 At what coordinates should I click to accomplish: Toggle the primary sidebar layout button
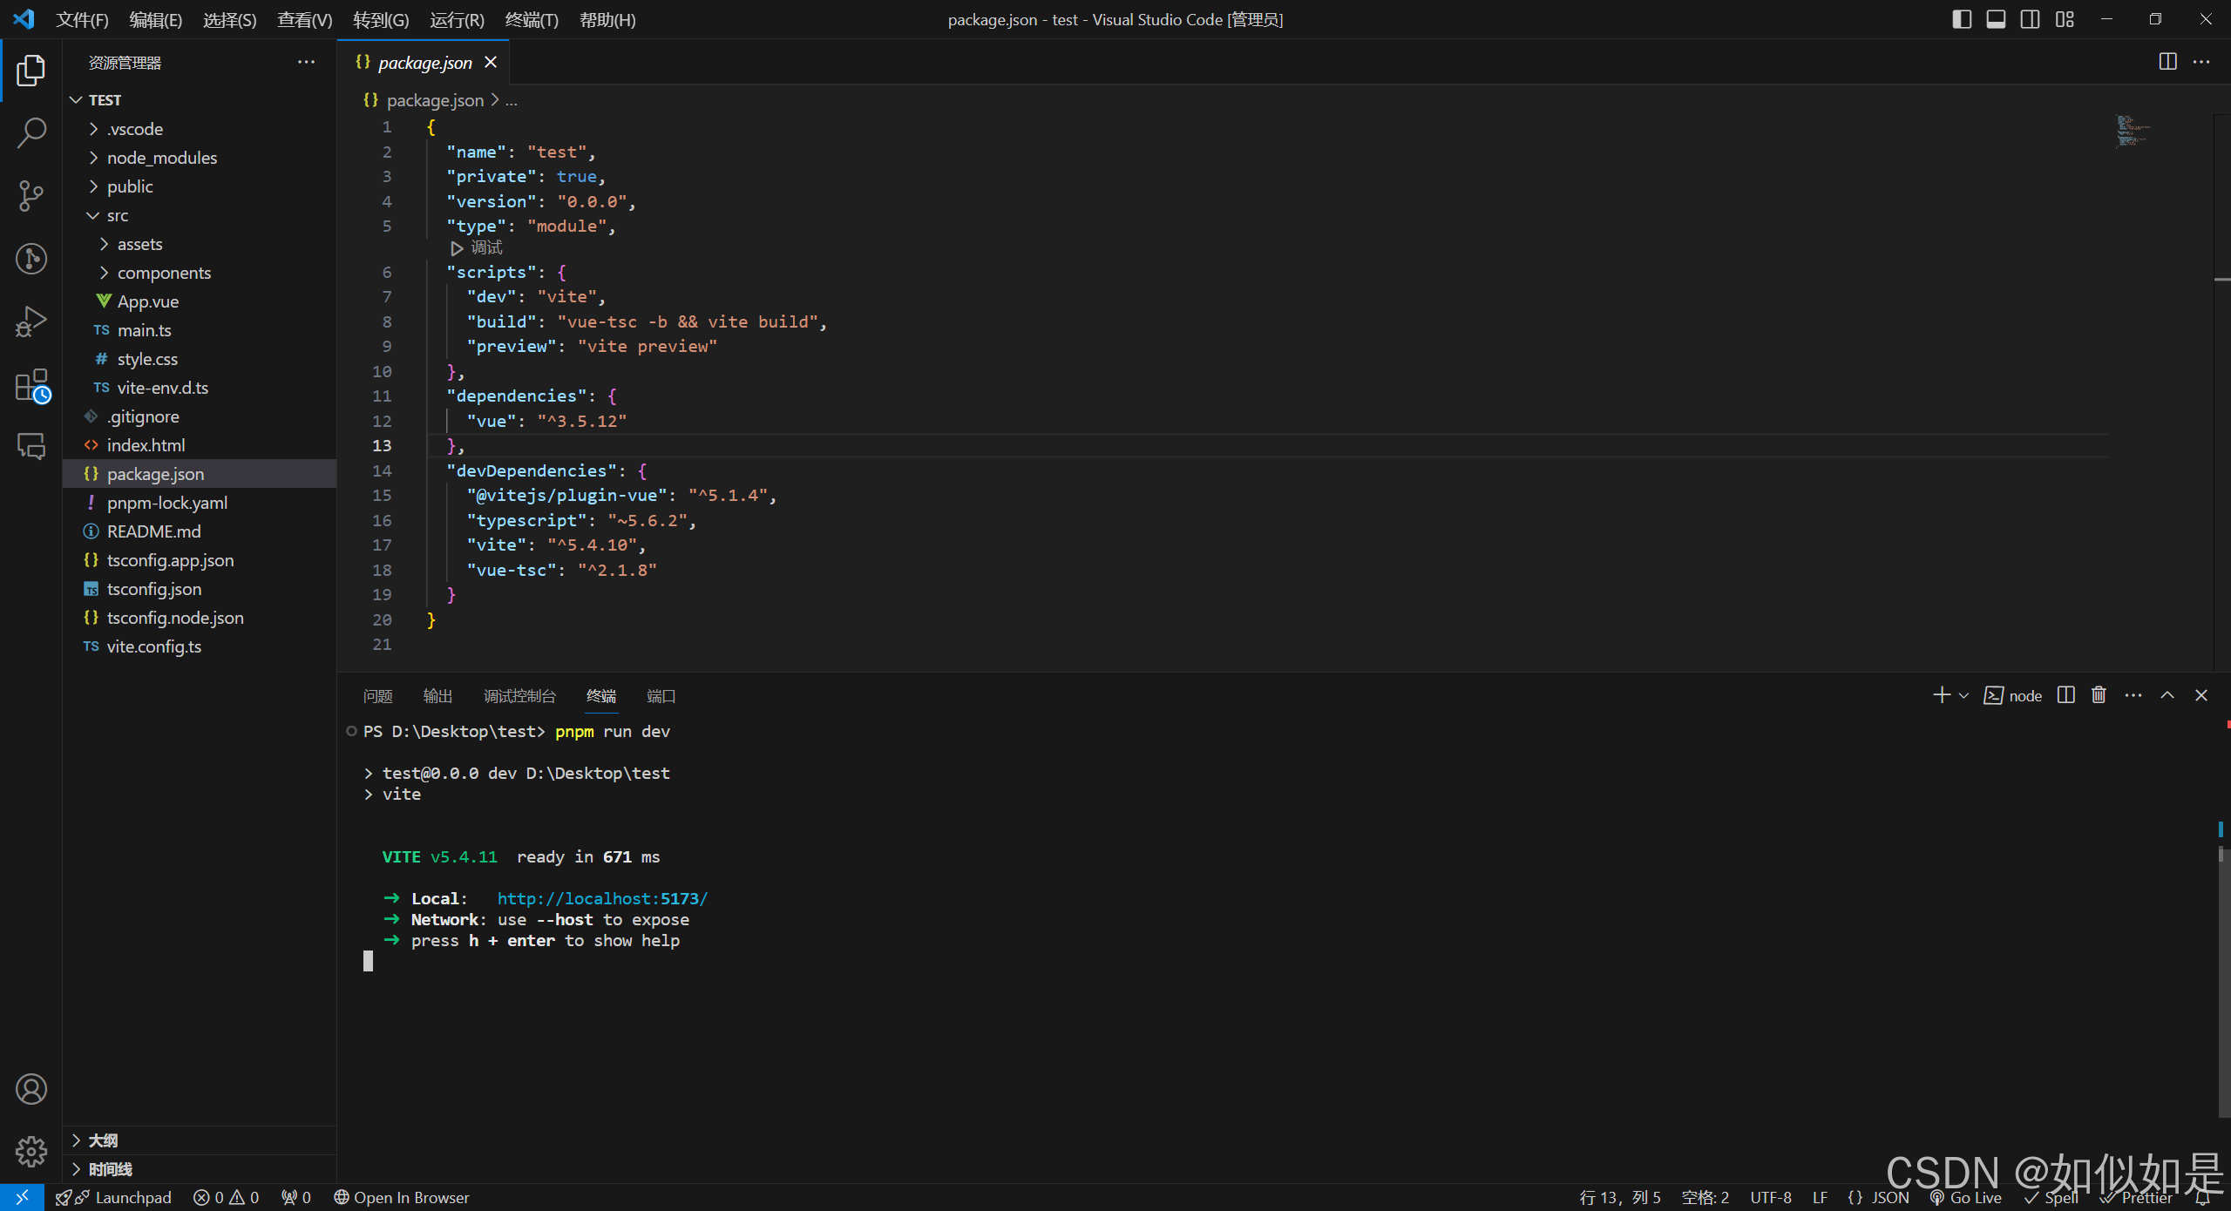[x=1961, y=19]
